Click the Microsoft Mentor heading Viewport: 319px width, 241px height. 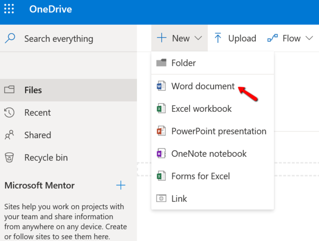pyautogui.click(x=40, y=186)
